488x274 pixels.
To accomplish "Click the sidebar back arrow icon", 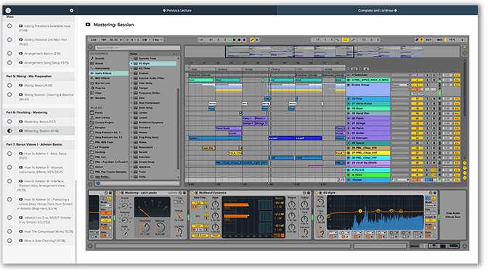I will (9, 10).
